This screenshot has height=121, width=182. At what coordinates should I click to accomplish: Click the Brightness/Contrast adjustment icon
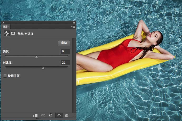(x=6, y=34)
